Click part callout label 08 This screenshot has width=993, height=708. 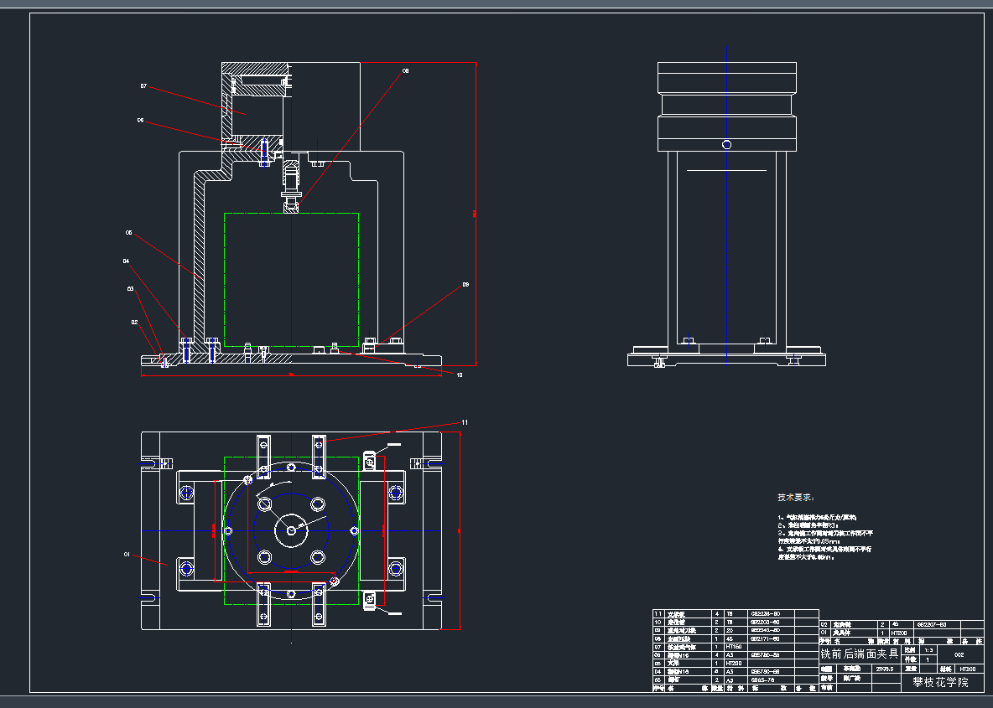(405, 72)
